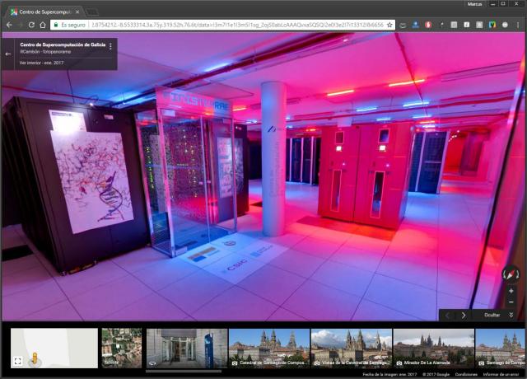Open the three-dot menu on the info card

(x=110, y=47)
